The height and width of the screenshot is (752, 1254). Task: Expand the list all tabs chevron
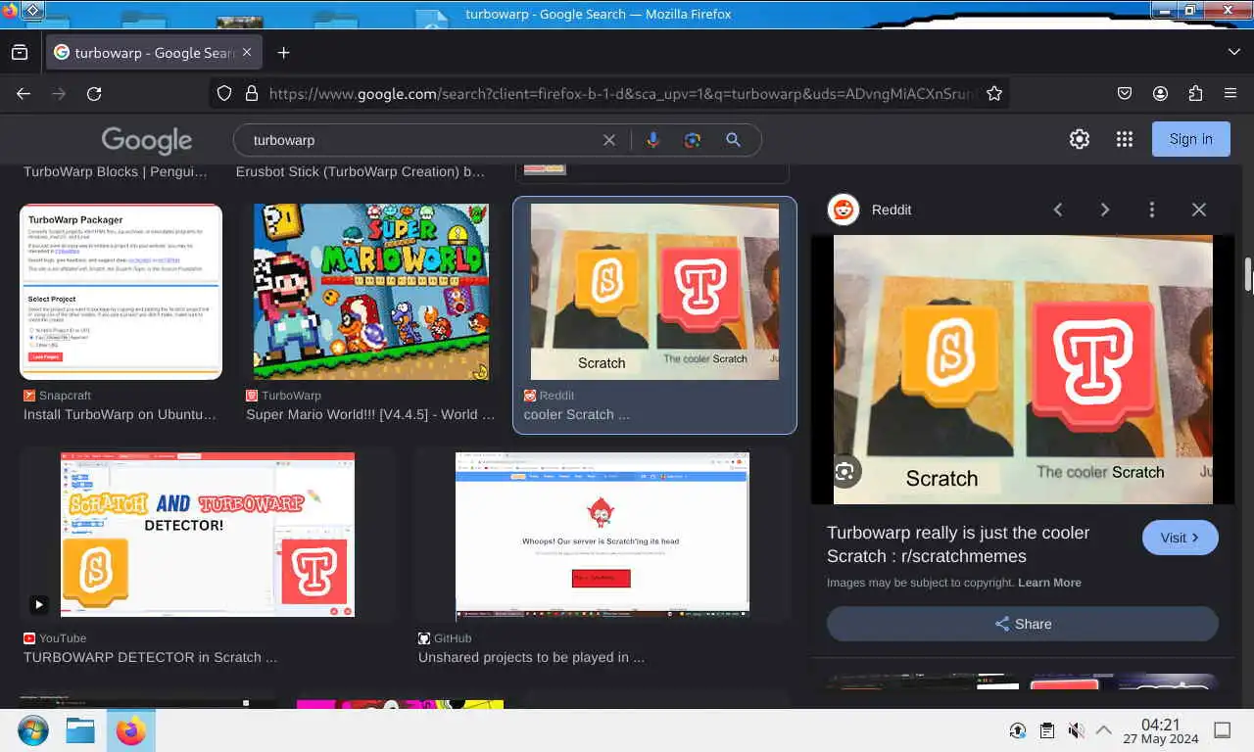click(x=1233, y=53)
